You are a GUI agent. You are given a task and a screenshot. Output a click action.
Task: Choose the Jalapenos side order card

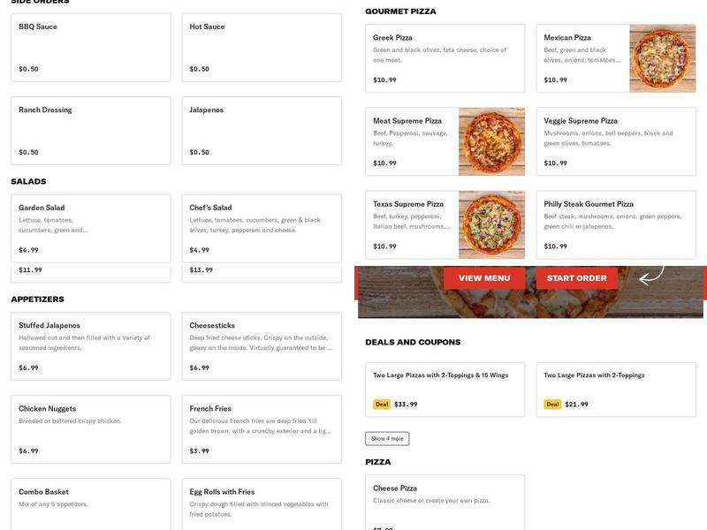pyautogui.click(x=261, y=131)
